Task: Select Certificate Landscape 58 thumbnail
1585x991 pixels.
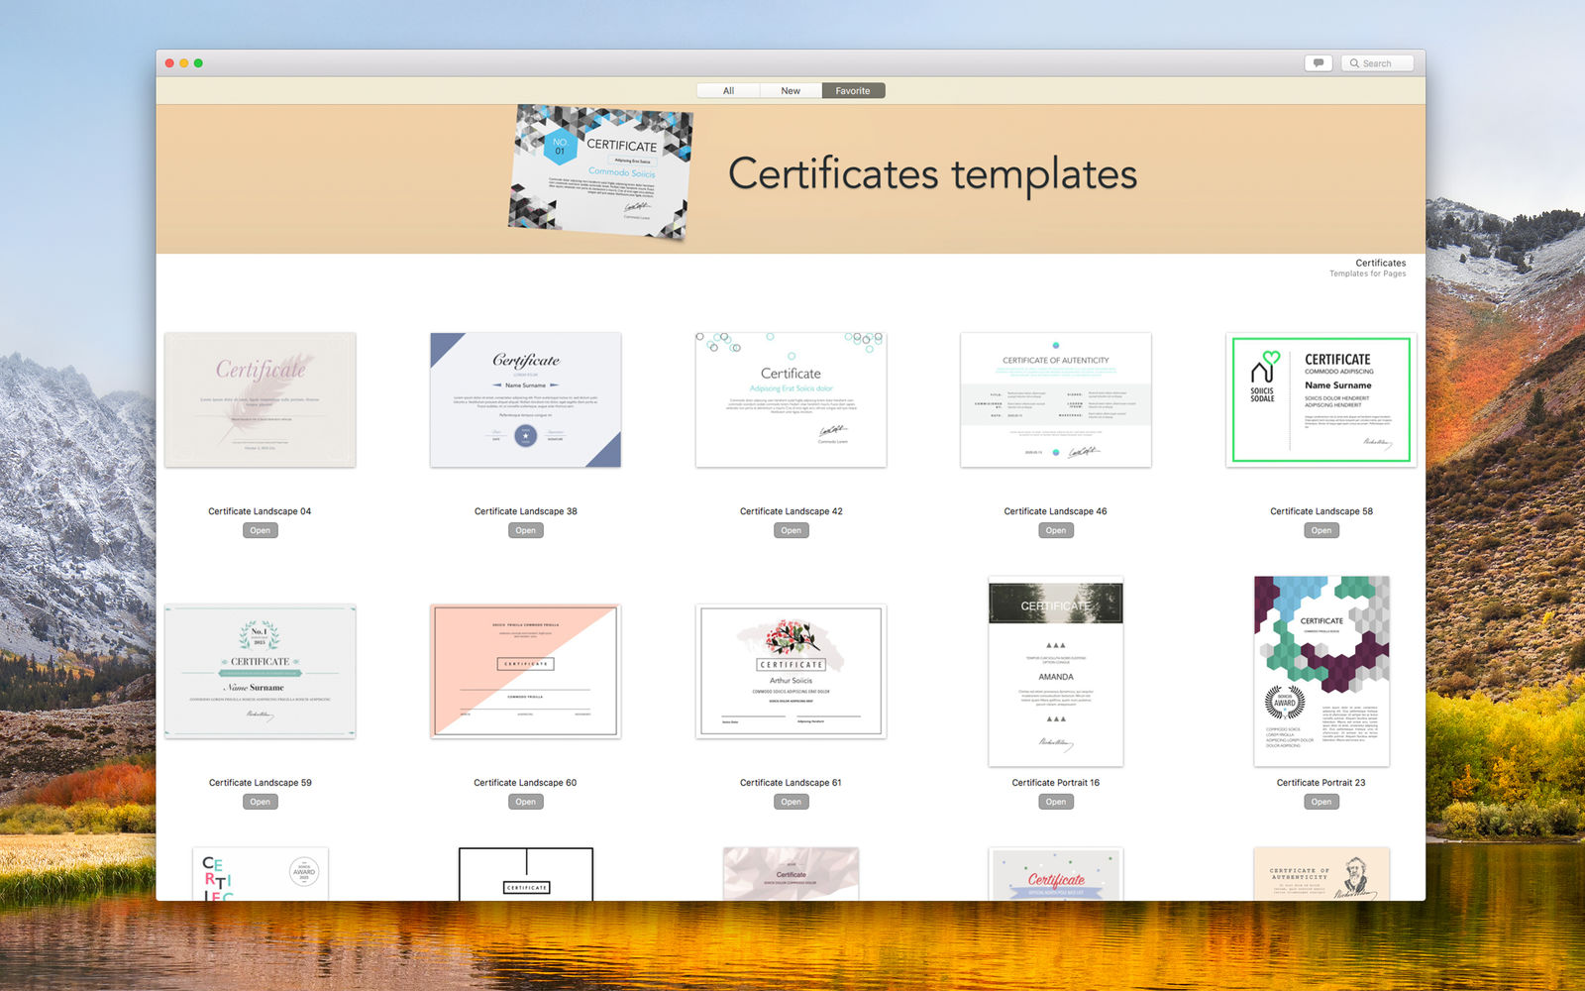Action: tap(1321, 399)
